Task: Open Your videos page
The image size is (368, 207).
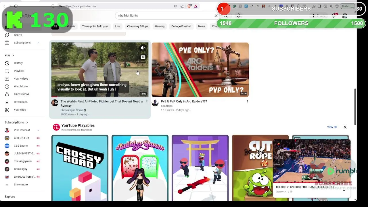Action: pyautogui.click(x=21, y=78)
